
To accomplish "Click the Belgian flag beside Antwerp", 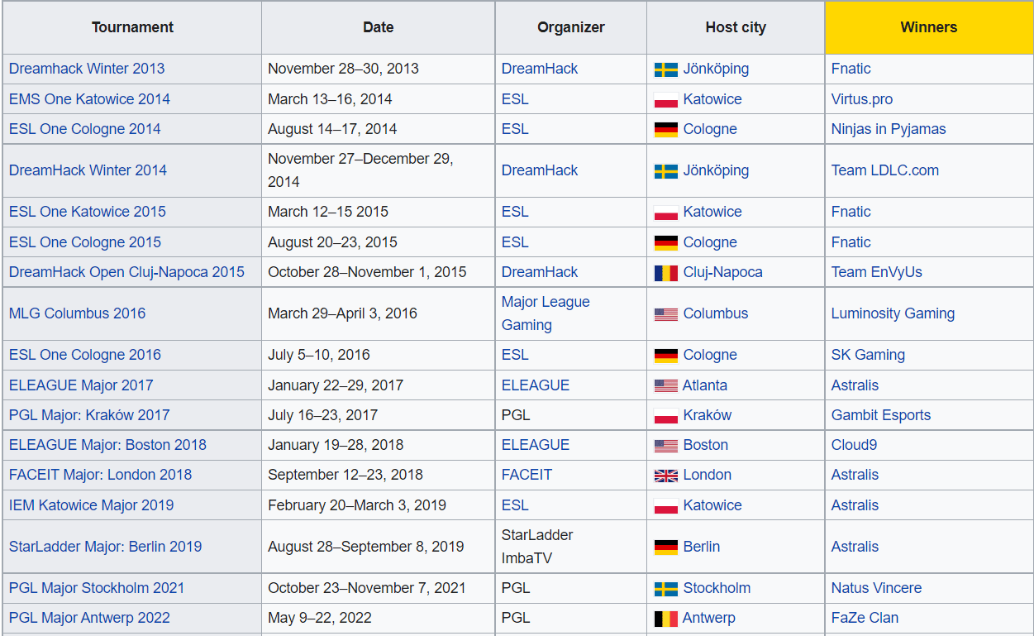I will (x=666, y=619).
